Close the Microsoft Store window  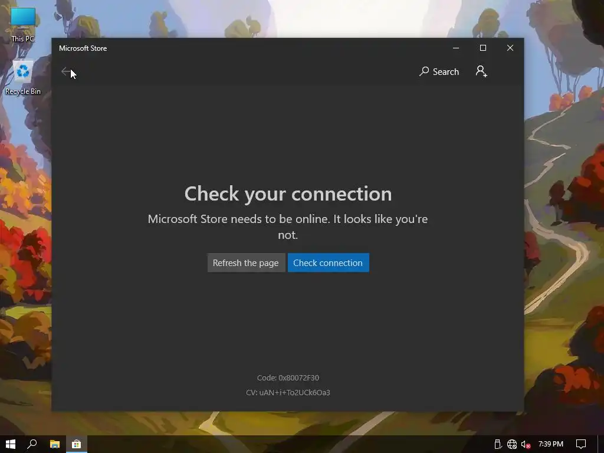click(x=510, y=48)
